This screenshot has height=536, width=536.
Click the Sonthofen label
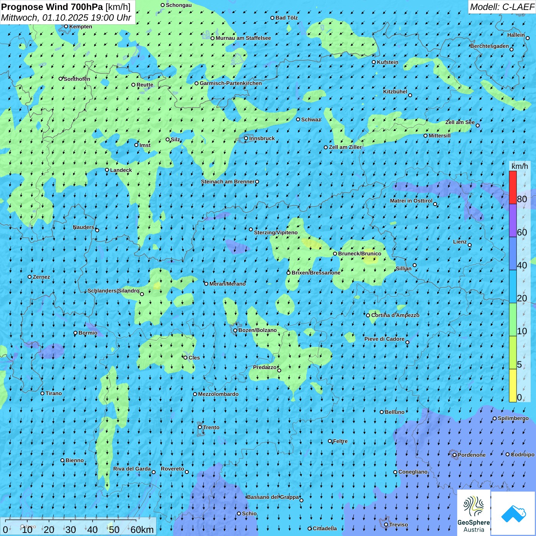click(77, 79)
